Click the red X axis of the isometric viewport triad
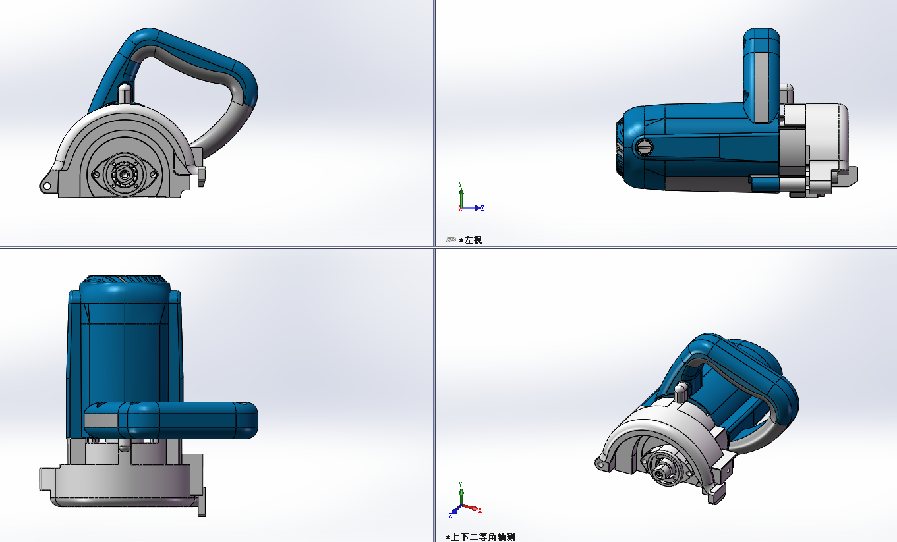 (x=472, y=508)
